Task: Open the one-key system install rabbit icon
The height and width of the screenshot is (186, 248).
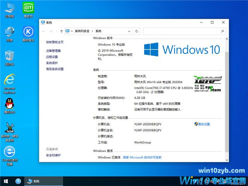Action: click(x=9, y=132)
